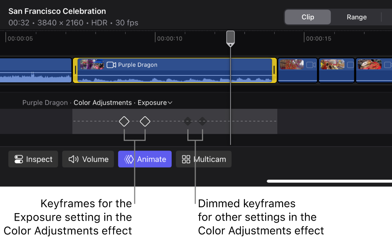Screen dimensions: 392x243
Task: Select the Inspect tool icon
Action: click(18, 159)
